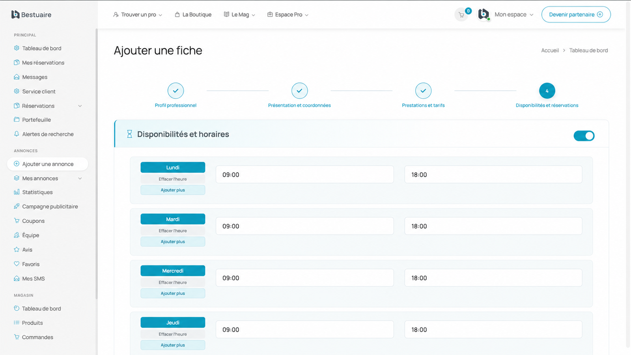The height and width of the screenshot is (355, 631).
Task: Click the Avis star icon
Action: pos(17,250)
